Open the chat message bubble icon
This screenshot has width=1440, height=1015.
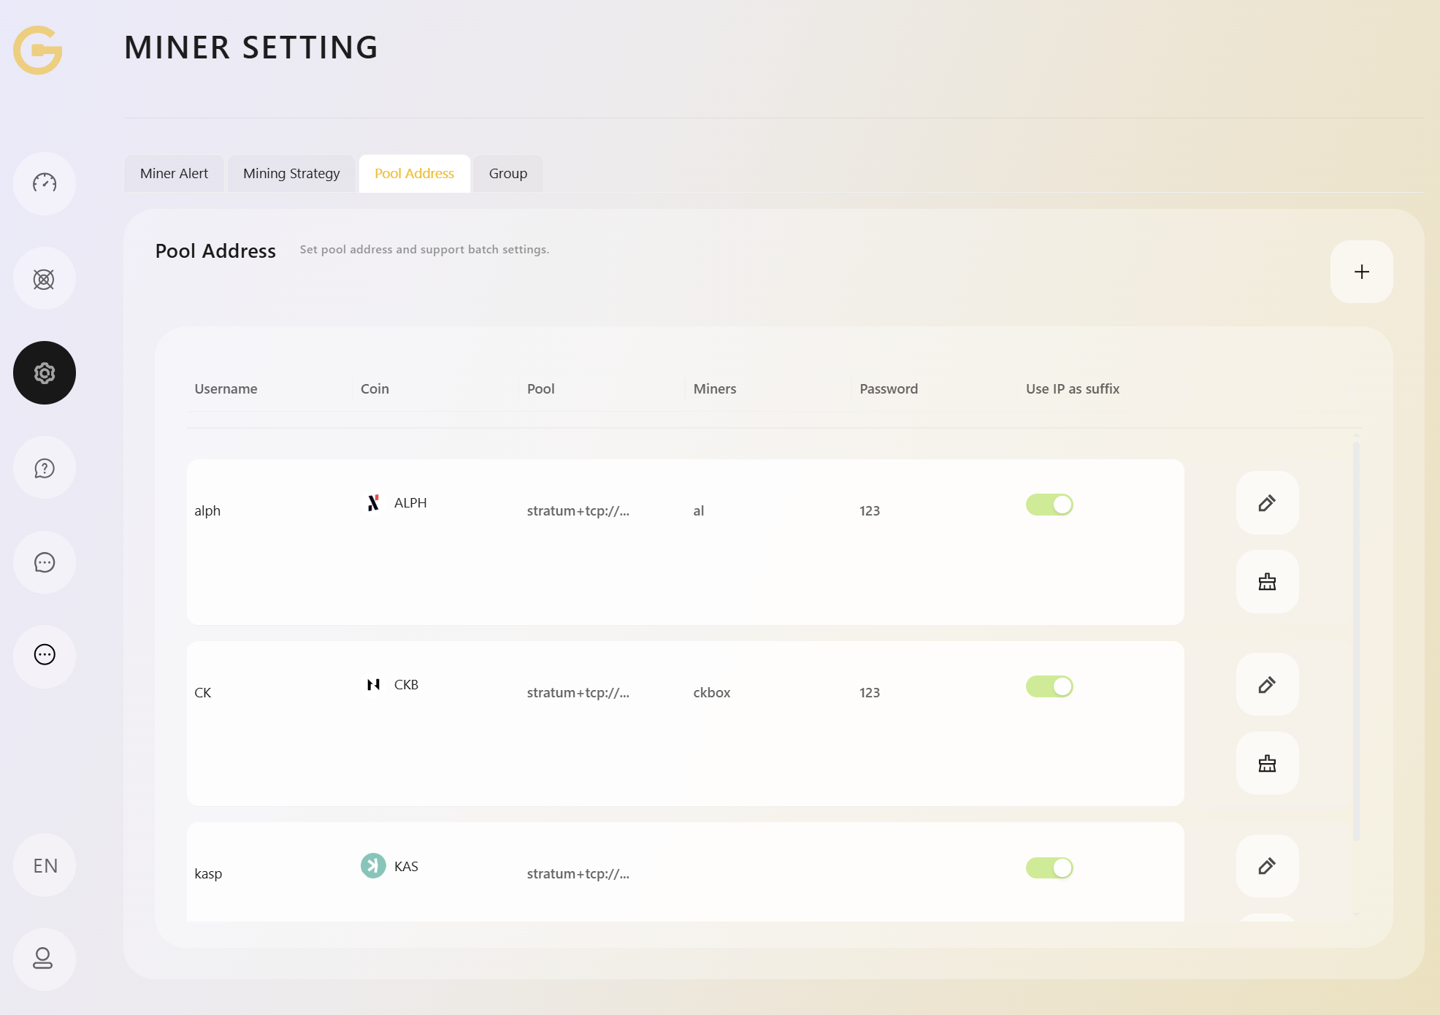[45, 562]
